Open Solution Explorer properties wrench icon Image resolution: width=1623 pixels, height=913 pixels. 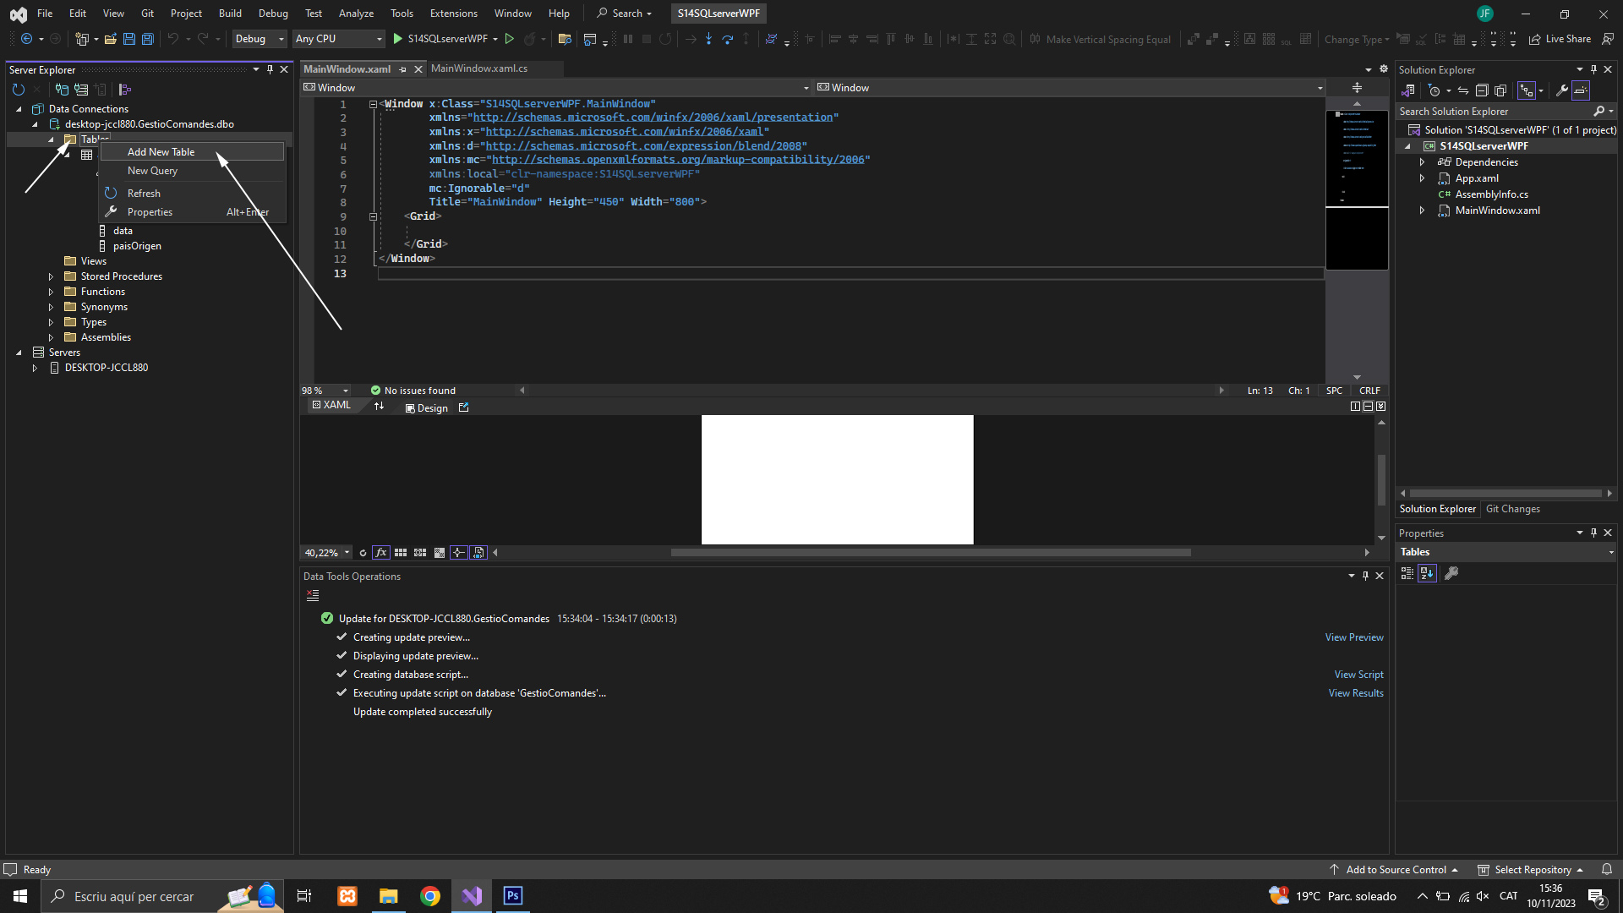pyautogui.click(x=1562, y=90)
